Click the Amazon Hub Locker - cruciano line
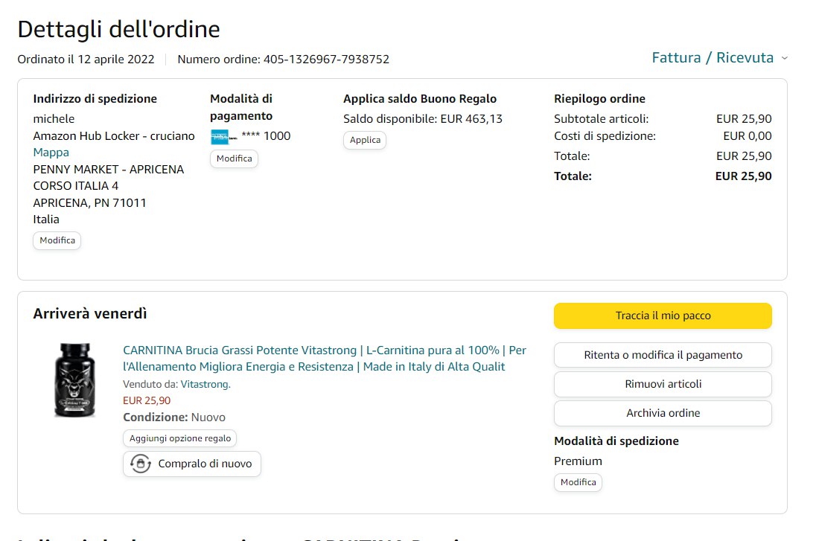816x541 pixels. pos(114,136)
